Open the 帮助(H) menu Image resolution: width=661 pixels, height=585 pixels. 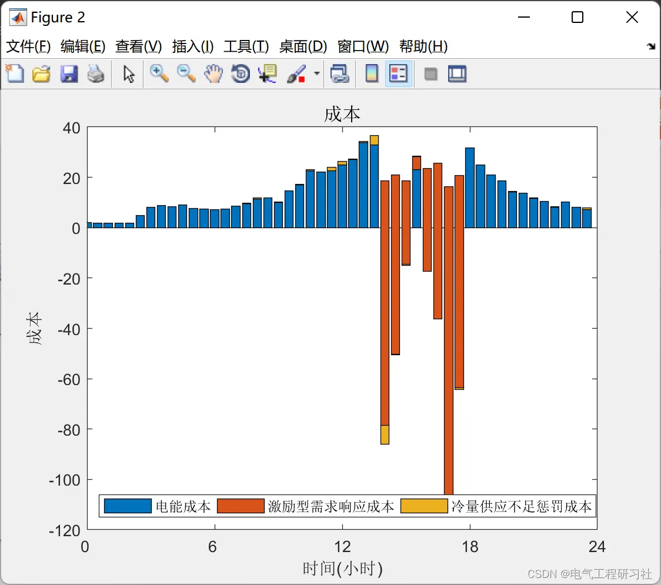point(423,46)
